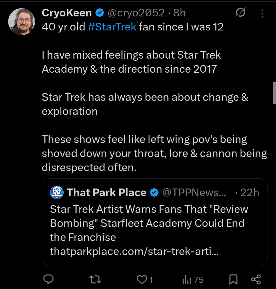Open the thatparkplace.com article link
The image size is (276, 289).
pyautogui.click(x=134, y=251)
